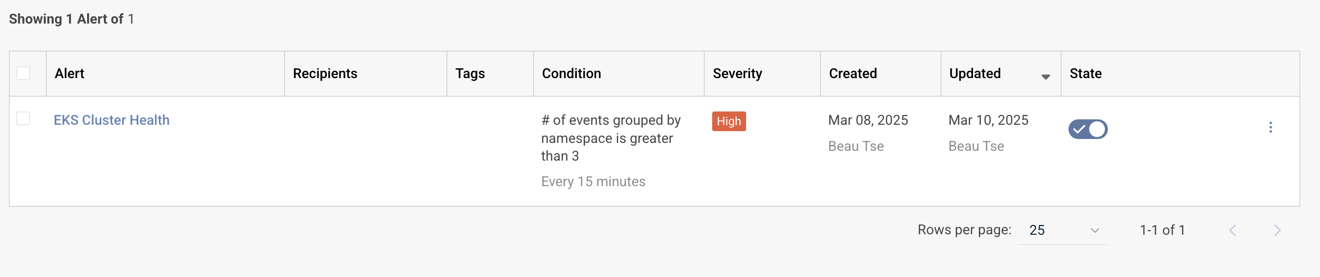Image resolution: width=1320 pixels, height=277 pixels.
Task: Go to the next page of alerts
Action: (x=1277, y=230)
